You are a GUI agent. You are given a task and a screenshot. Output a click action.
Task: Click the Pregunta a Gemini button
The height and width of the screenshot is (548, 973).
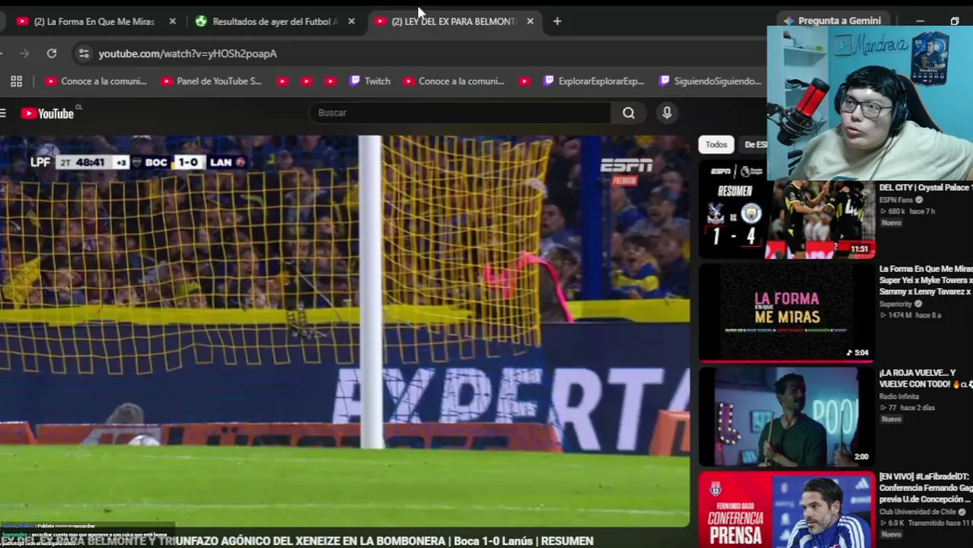(x=831, y=21)
